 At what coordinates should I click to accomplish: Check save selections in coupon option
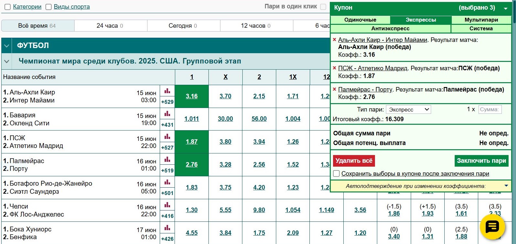[336, 173]
